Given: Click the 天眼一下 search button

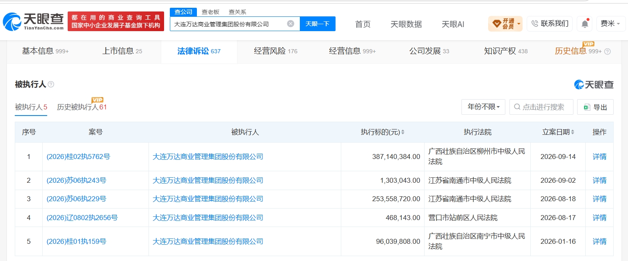Looking at the screenshot, I should (x=317, y=24).
